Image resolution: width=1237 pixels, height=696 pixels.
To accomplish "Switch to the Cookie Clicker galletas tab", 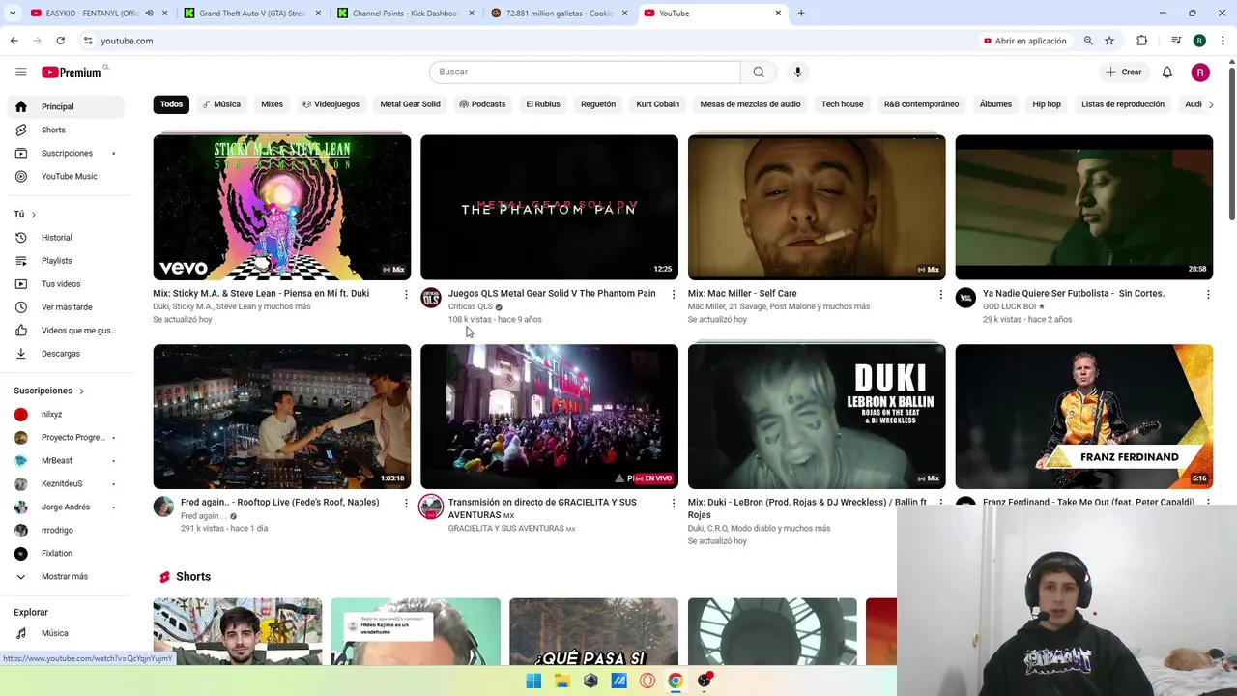I will tap(559, 14).
